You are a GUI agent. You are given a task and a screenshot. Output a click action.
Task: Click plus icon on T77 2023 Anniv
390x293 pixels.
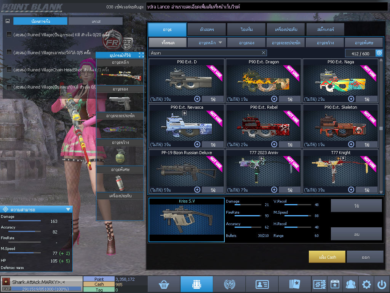274,190
